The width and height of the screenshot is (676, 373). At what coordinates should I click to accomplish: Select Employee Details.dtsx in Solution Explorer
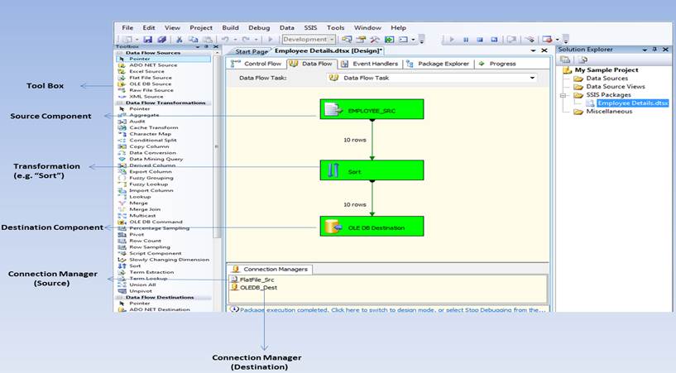click(632, 103)
